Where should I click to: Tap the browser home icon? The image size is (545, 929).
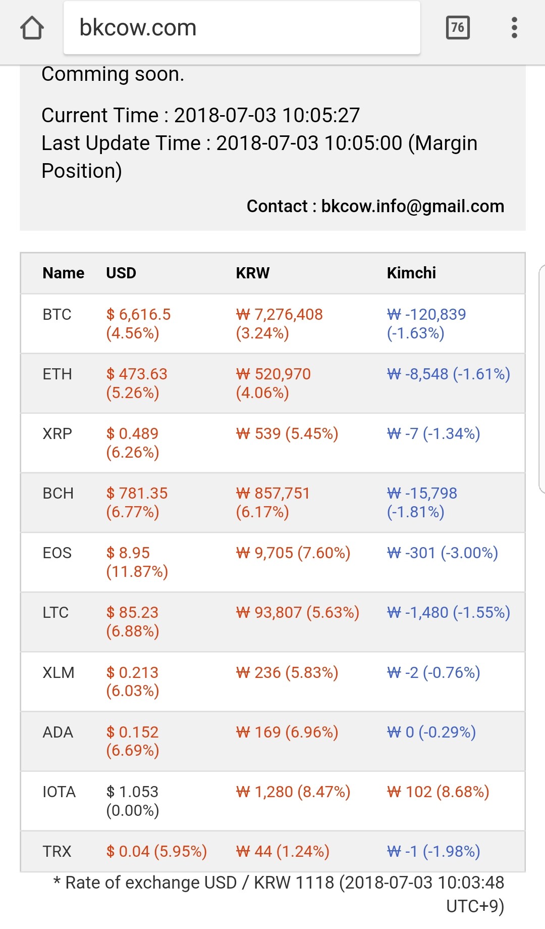(32, 28)
